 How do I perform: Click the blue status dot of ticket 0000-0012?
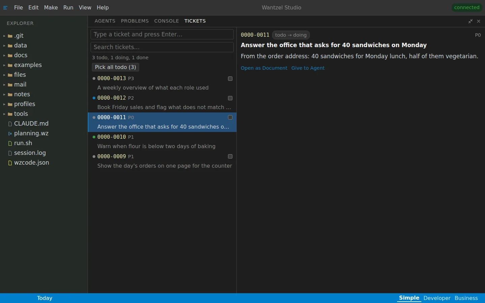pyautogui.click(x=94, y=98)
